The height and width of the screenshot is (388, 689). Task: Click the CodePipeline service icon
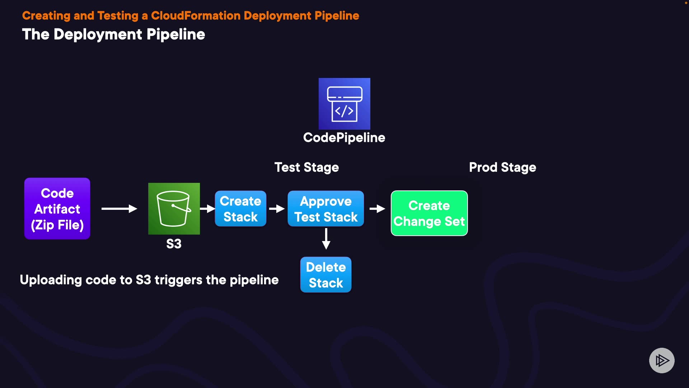click(x=344, y=104)
